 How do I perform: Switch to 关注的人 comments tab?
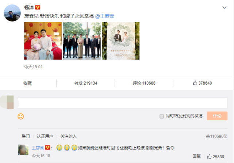point(68,136)
